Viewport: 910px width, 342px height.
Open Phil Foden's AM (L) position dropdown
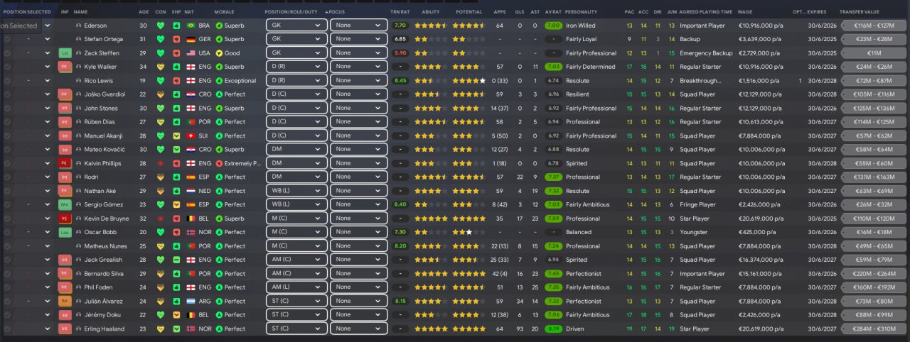[x=296, y=287]
